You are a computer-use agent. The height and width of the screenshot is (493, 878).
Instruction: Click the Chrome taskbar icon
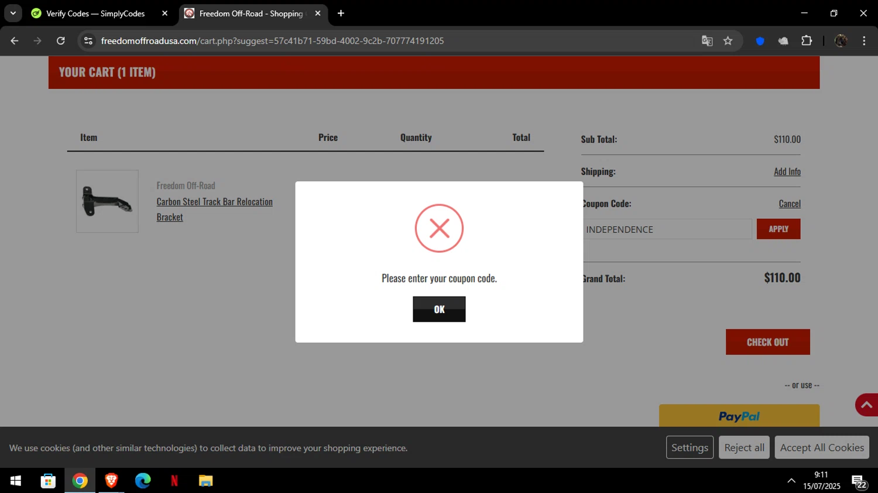click(x=80, y=481)
